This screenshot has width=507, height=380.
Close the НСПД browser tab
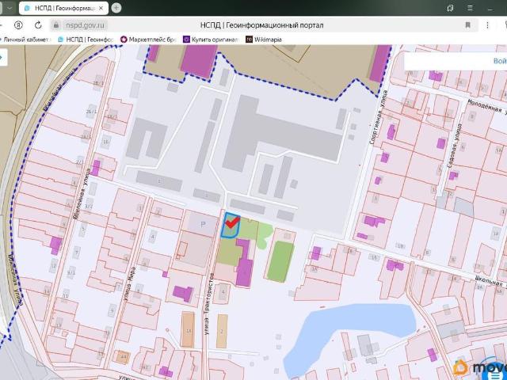click(x=101, y=9)
